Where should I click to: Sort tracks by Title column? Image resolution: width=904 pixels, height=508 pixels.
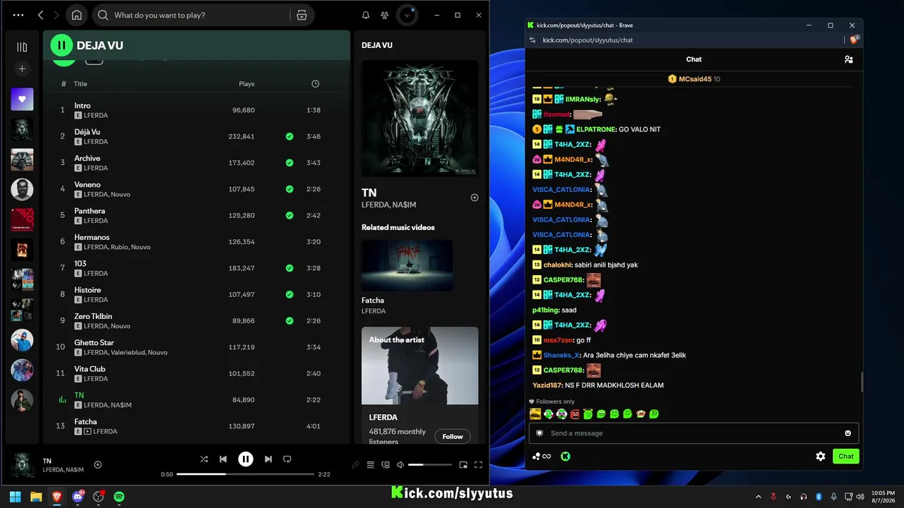[81, 84]
